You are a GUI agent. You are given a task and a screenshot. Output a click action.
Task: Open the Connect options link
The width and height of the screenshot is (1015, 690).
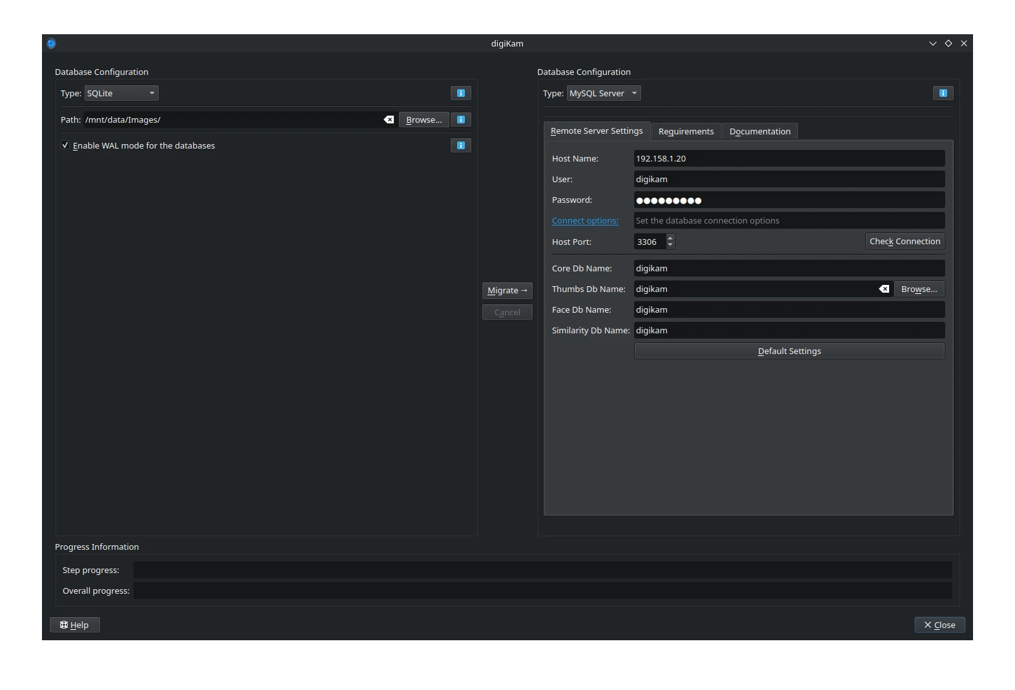point(585,220)
